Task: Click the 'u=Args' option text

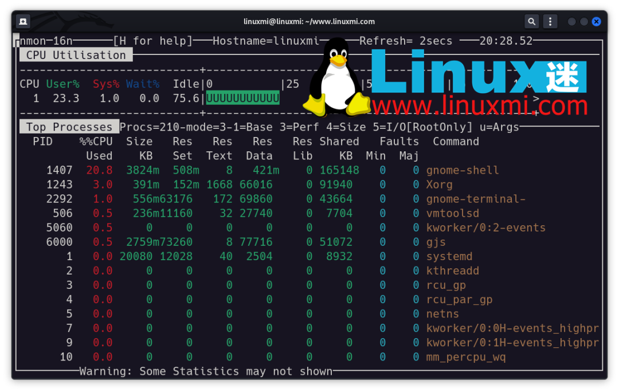Action: pyautogui.click(x=499, y=127)
